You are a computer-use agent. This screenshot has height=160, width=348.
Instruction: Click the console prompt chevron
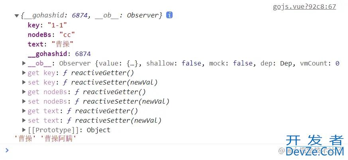pos(7,150)
